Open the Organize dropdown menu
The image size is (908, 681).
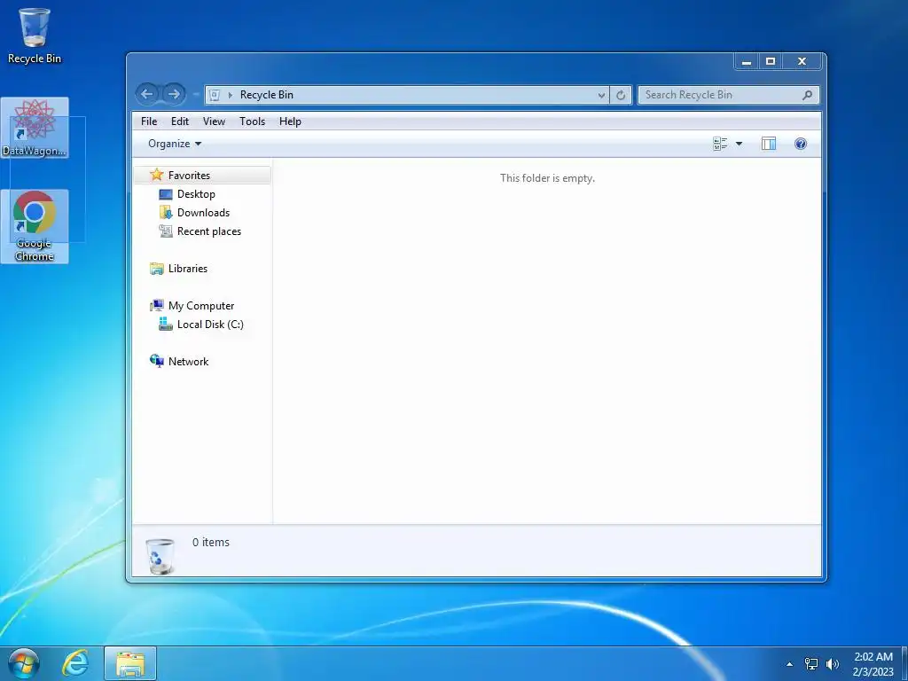(x=175, y=144)
